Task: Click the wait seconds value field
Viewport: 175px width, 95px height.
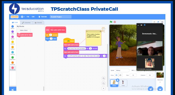Action: [50, 35]
